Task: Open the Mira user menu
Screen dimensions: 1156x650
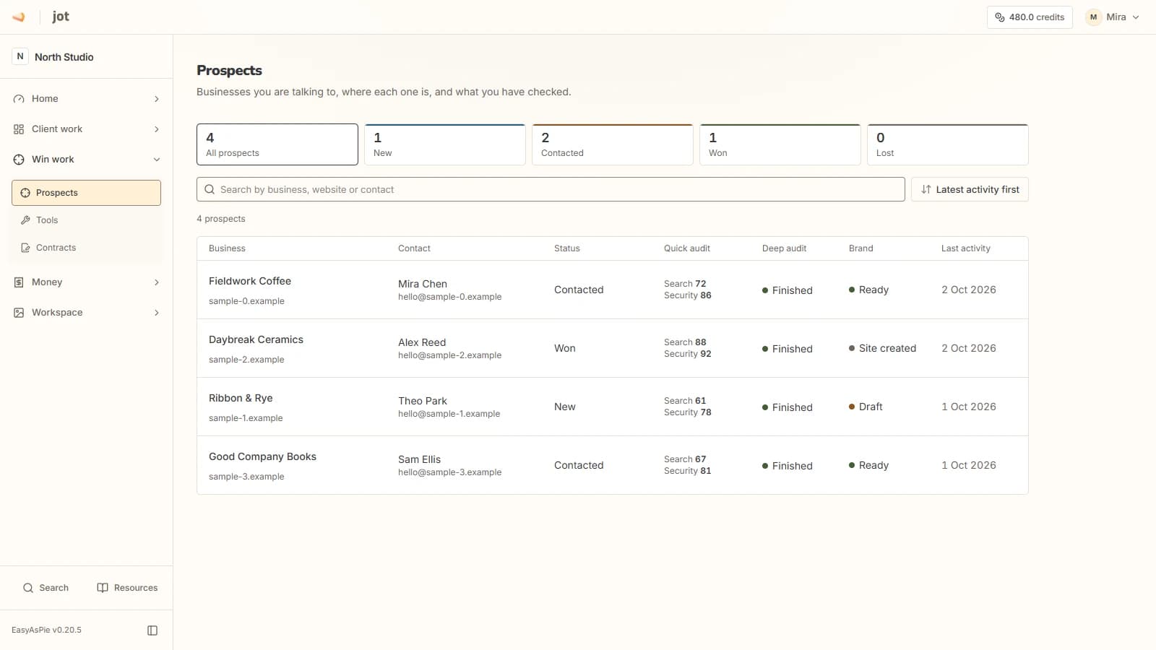Action: [x=1113, y=17]
